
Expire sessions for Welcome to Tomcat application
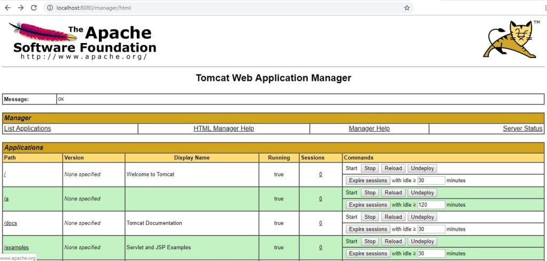tap(368, 181)
